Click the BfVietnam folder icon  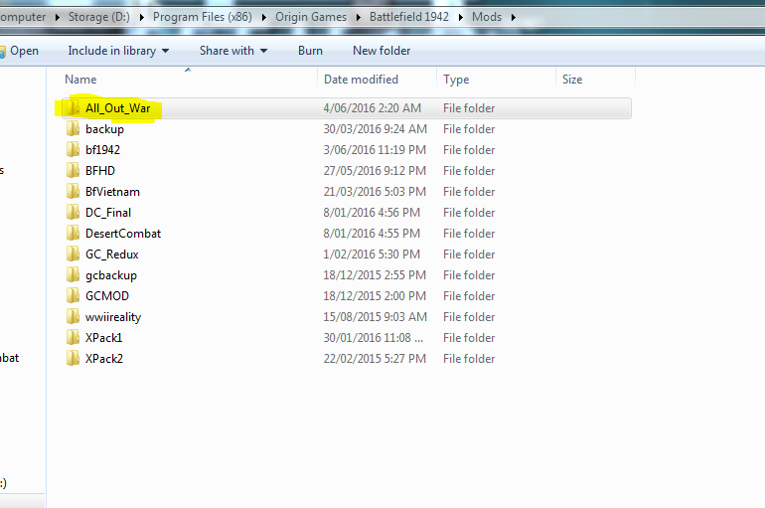click(x=73, y=191)
